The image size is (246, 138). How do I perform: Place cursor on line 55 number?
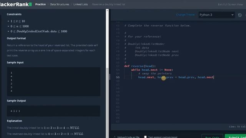click(x=118, y=77)
